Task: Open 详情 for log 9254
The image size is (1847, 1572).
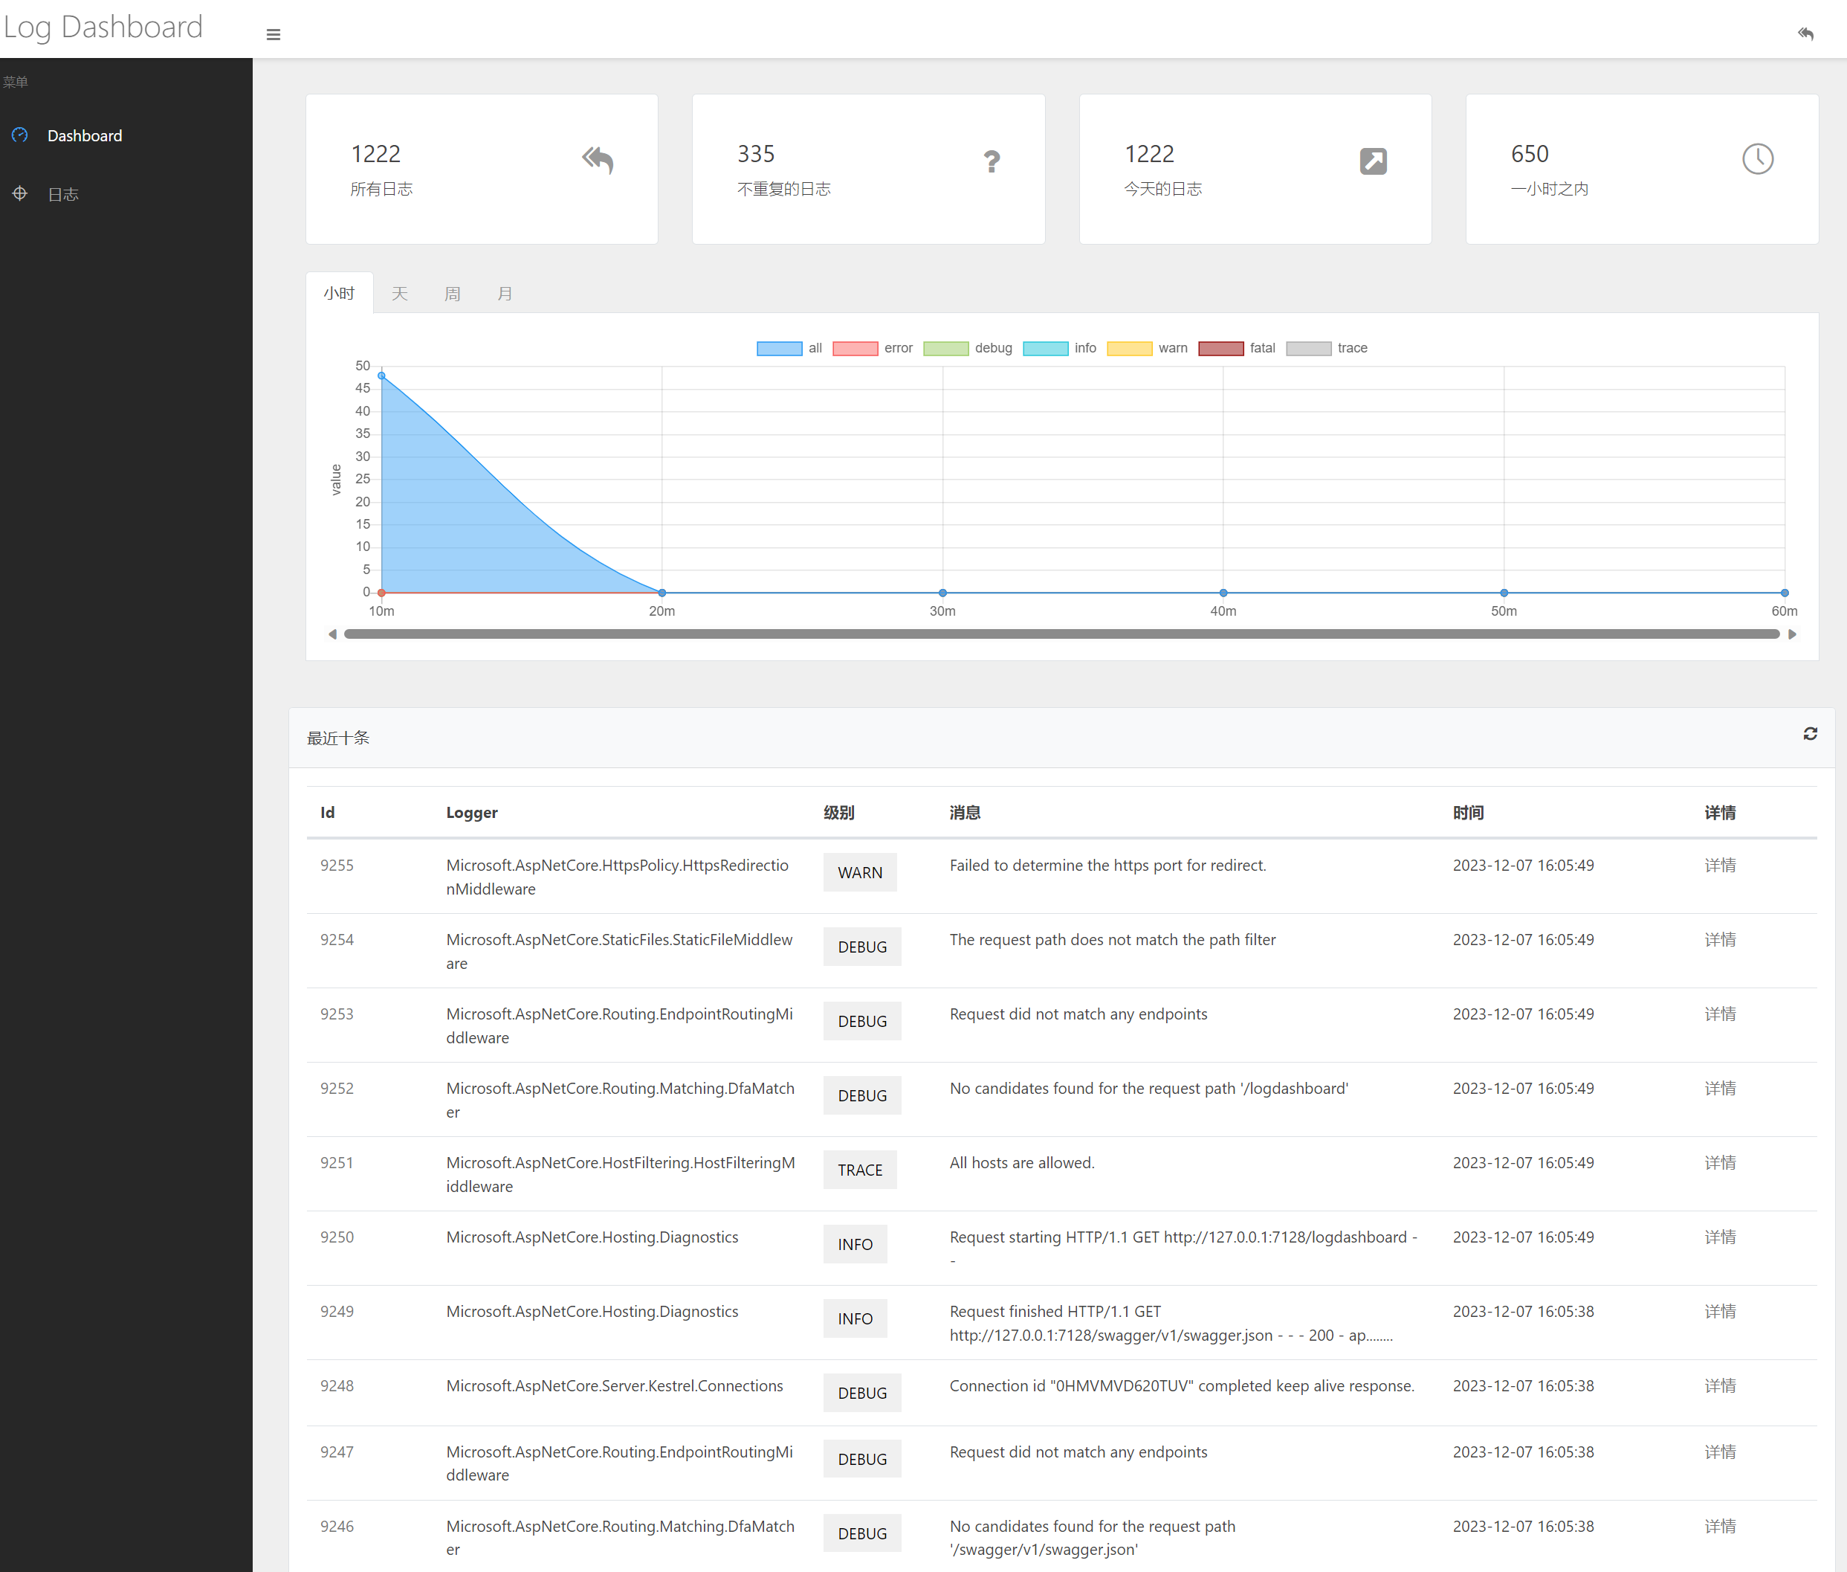Action: (1720, 940)
